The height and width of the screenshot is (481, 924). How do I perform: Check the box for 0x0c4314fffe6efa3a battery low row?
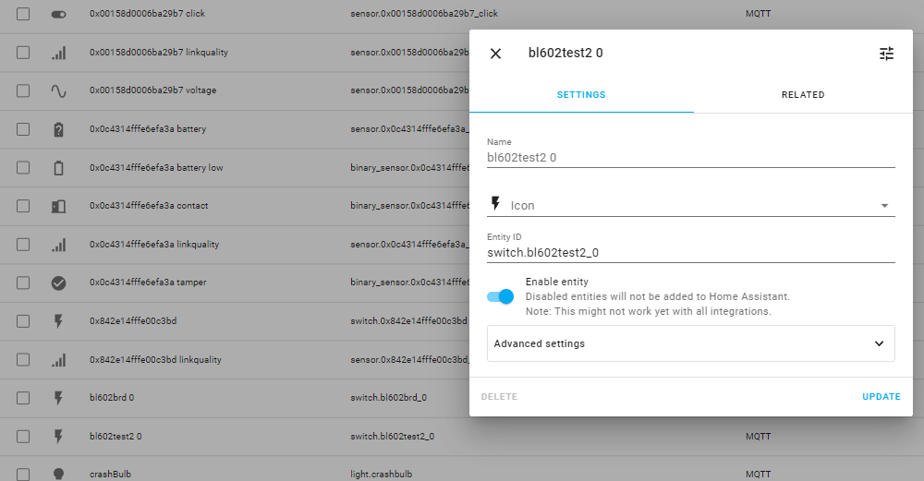click(x=23, y=168)
